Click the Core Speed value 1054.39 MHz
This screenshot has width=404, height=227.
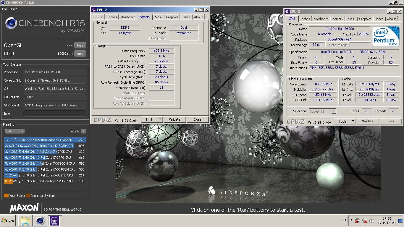(x=323, y=84)
